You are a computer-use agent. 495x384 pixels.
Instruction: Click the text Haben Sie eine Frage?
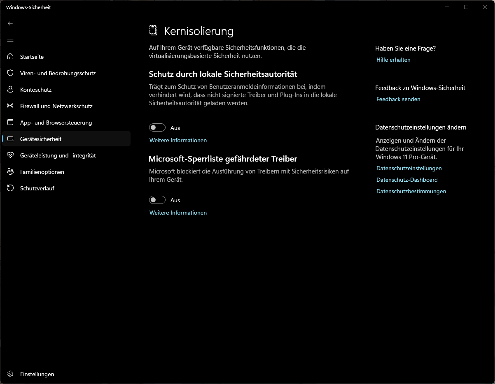pyautogui.click(x=406, y=48)
